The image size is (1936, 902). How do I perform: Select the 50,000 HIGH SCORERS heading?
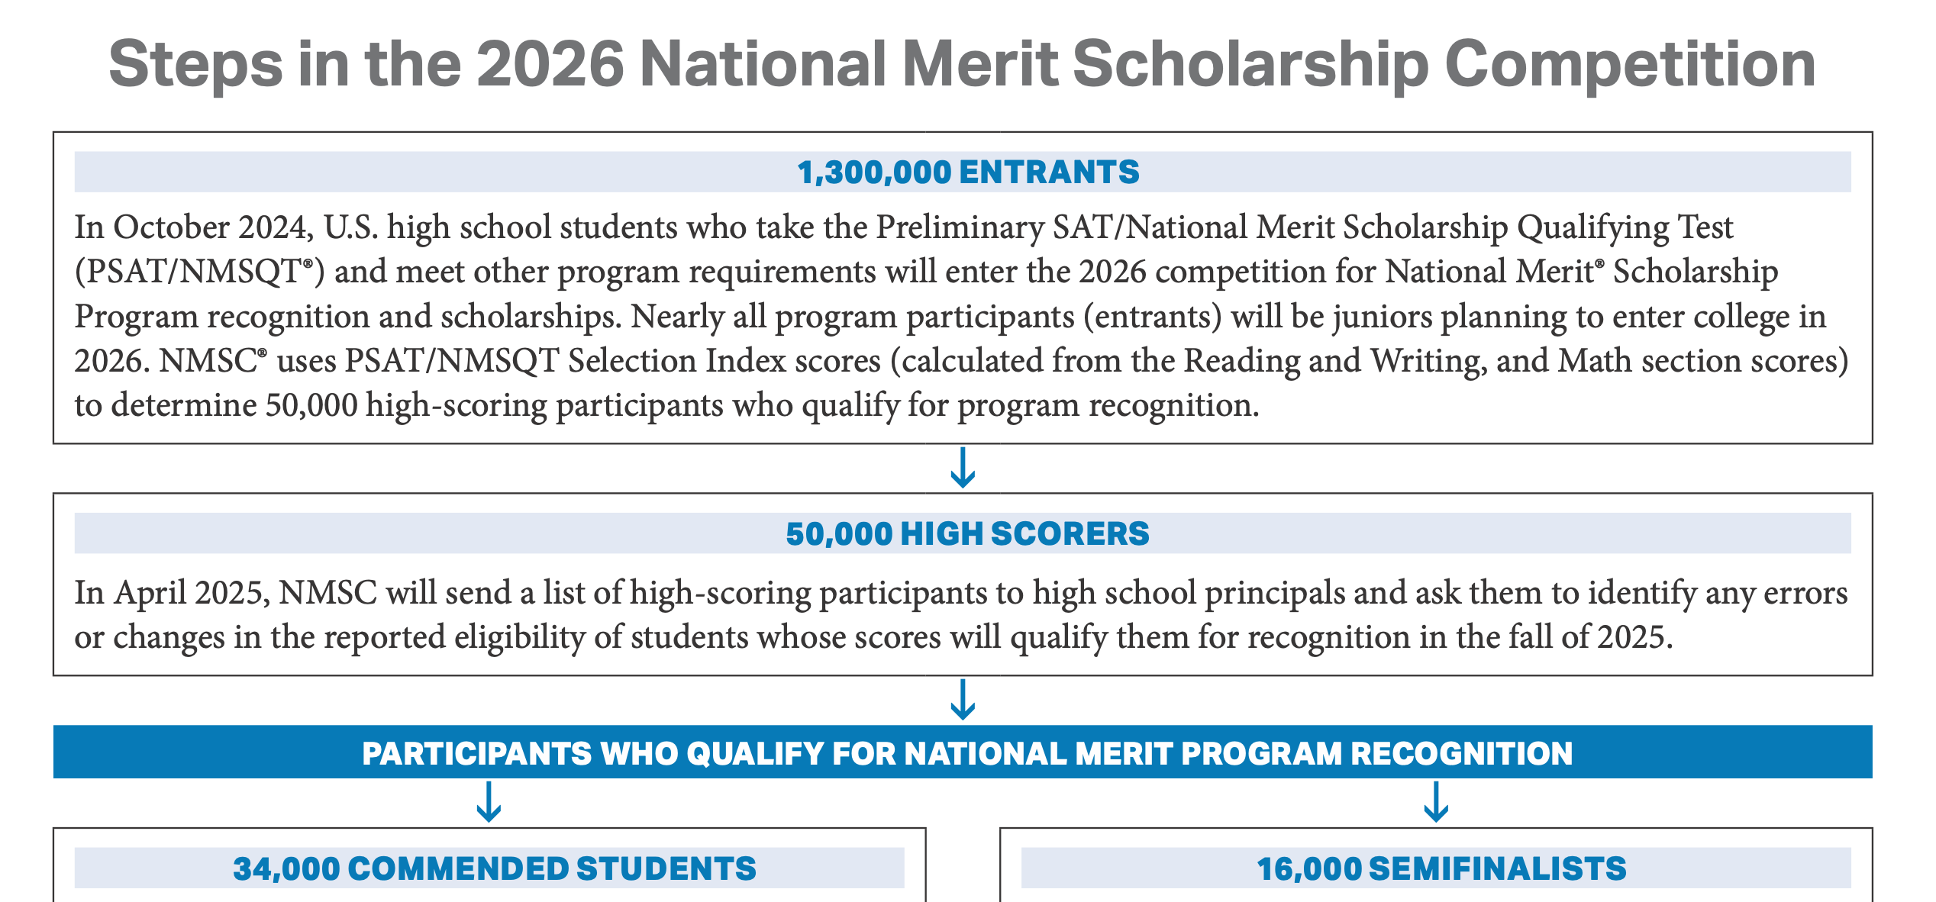click(x=967, y=533)
